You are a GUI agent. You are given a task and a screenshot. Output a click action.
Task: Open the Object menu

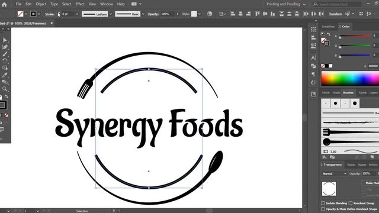41,4
